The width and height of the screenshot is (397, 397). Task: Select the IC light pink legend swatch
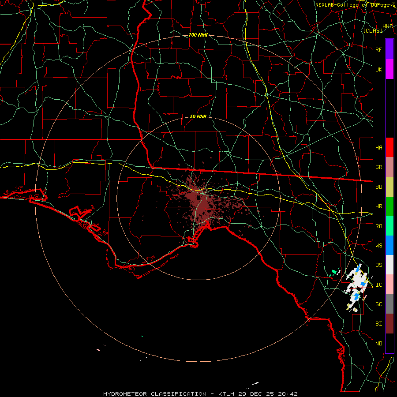point(390,285)
